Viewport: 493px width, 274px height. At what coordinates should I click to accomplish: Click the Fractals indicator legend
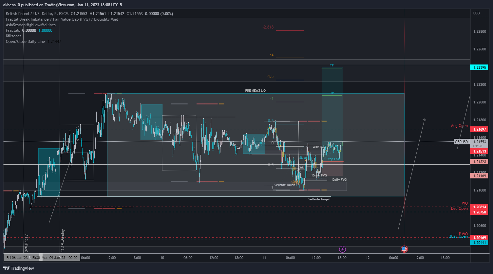pyautogui.click(x=13, y=30)
